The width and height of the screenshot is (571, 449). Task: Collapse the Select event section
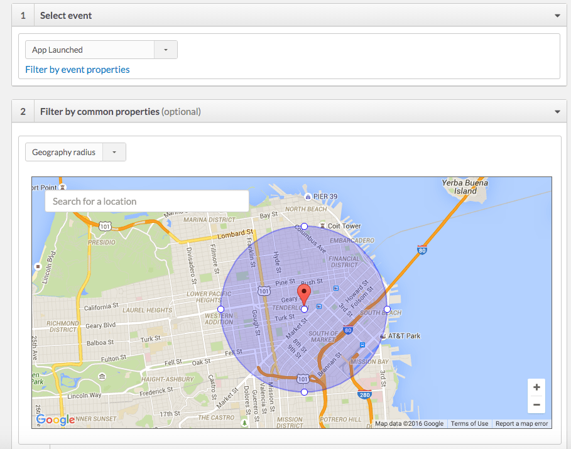557,14
